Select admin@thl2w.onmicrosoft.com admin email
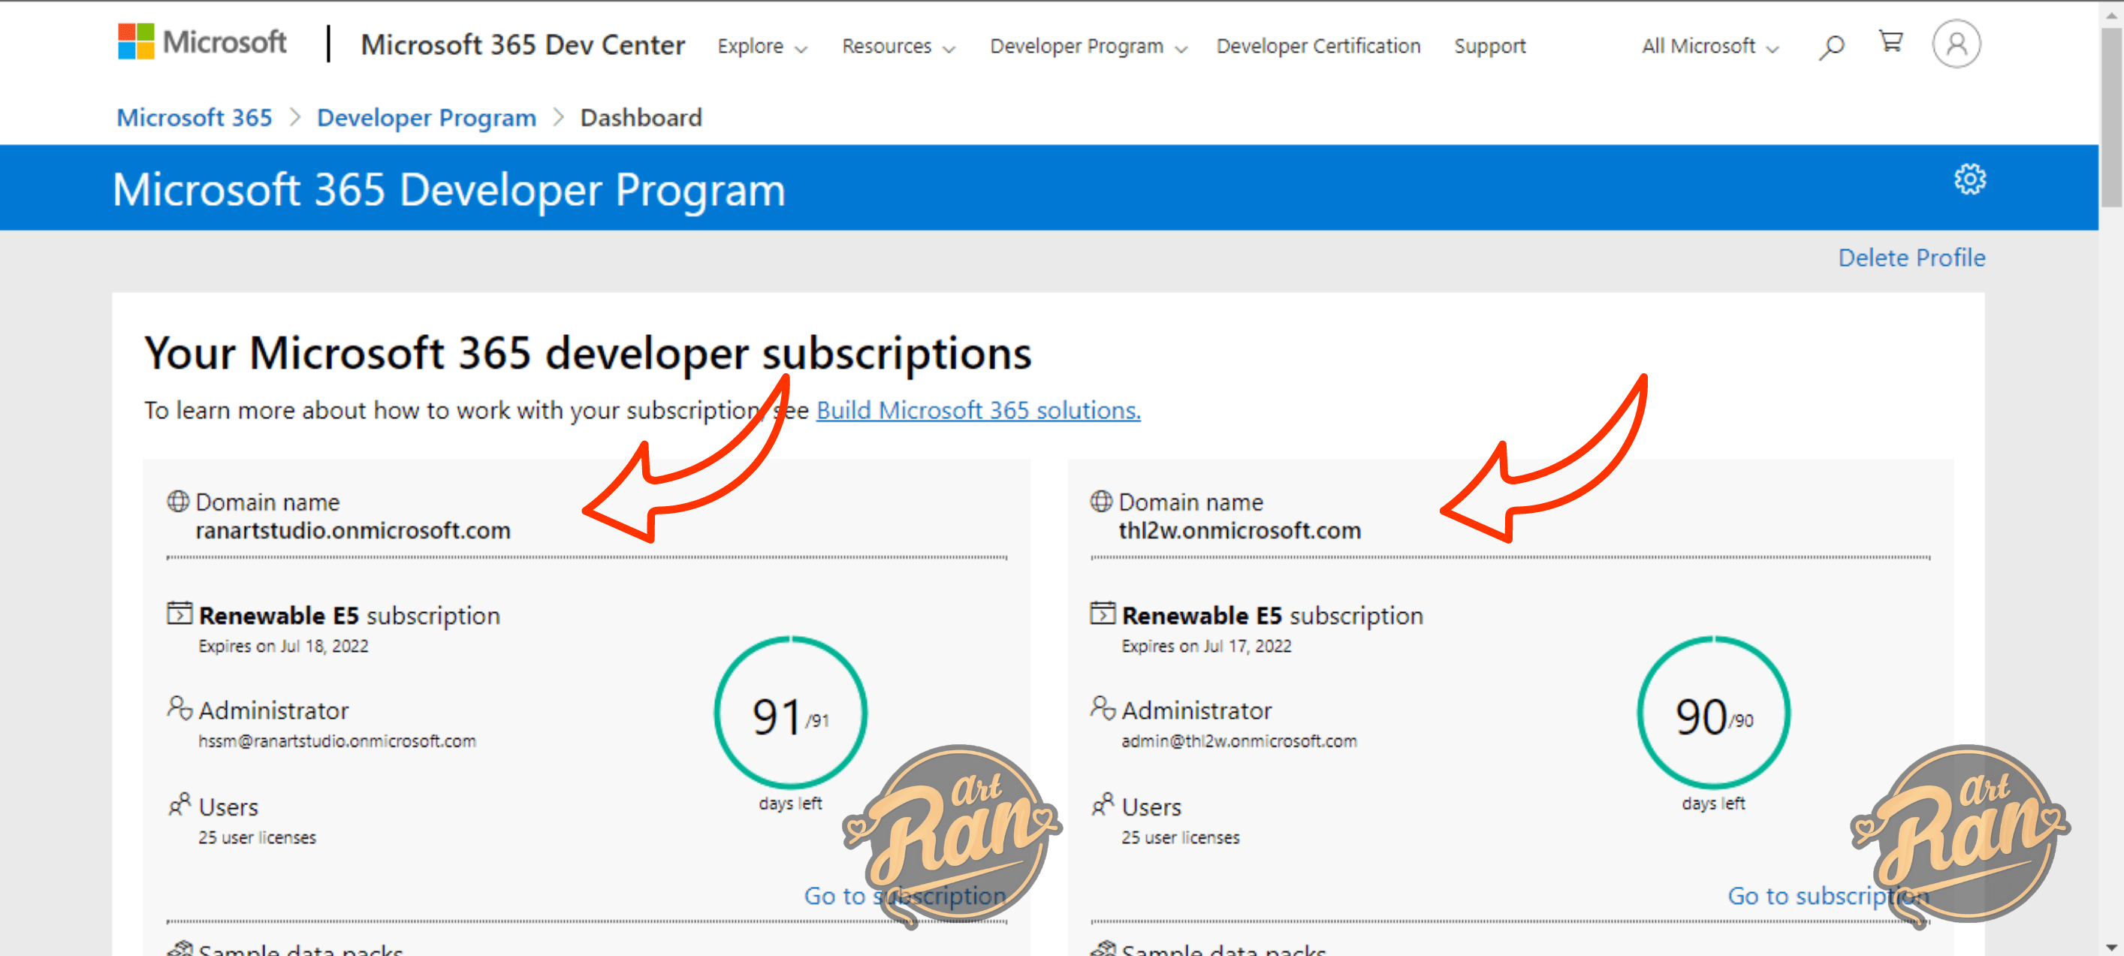 click(x=1238, y=741)
